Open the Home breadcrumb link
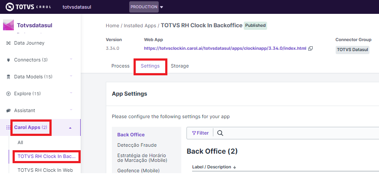The height and width of the screenshot is (174, 379). pyautogui.click(x=112, y=26)
